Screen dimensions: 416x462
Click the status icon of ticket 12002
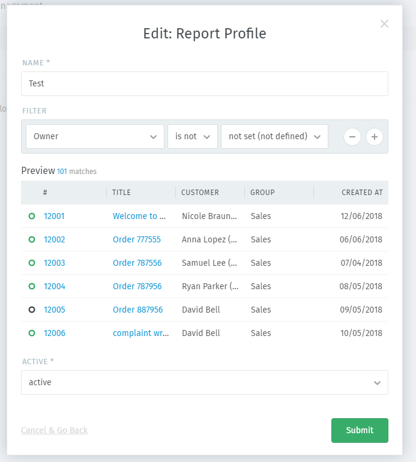click(x=32, y=239)
